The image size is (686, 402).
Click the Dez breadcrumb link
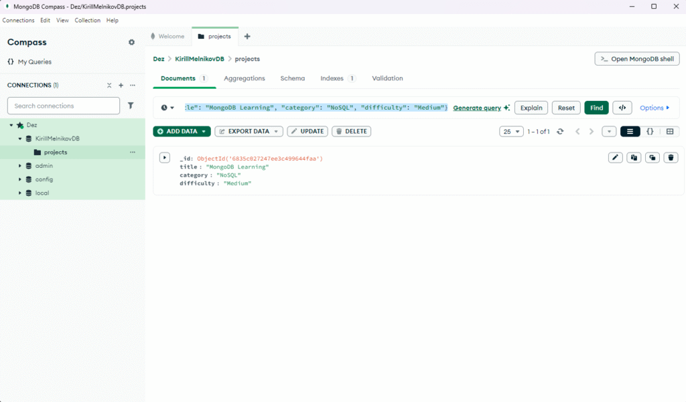(x=159, y=59)
